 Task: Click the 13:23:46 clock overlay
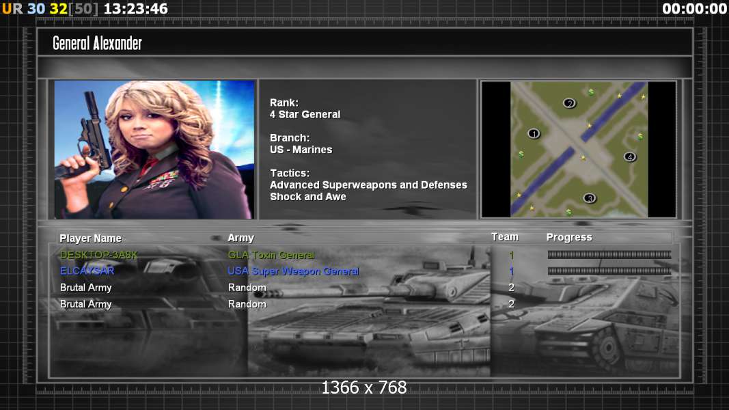135,8
